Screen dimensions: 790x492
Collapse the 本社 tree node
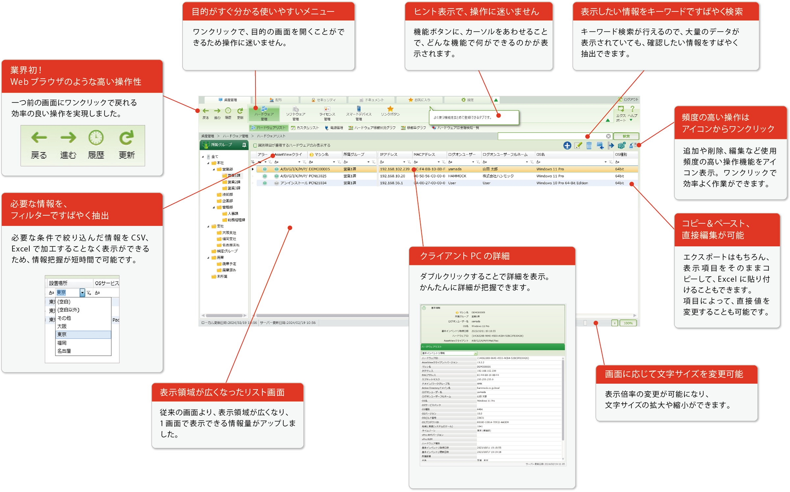click(x=208, y=163)
